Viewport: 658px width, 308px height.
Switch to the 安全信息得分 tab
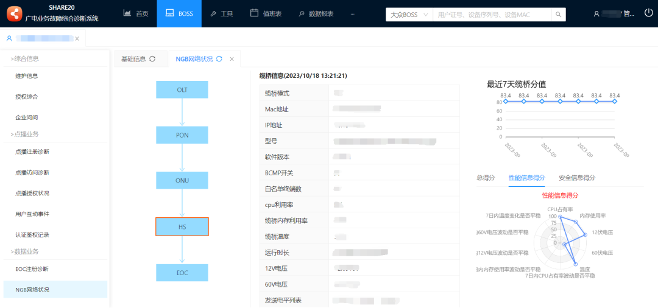click(576, 178)
